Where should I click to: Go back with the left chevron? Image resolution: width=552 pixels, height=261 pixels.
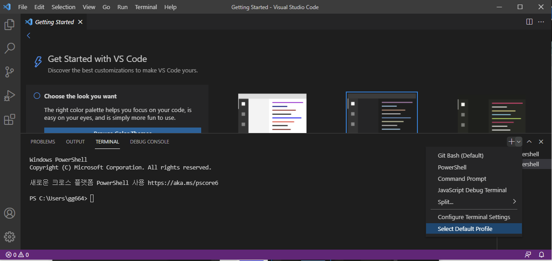[28, 36]
